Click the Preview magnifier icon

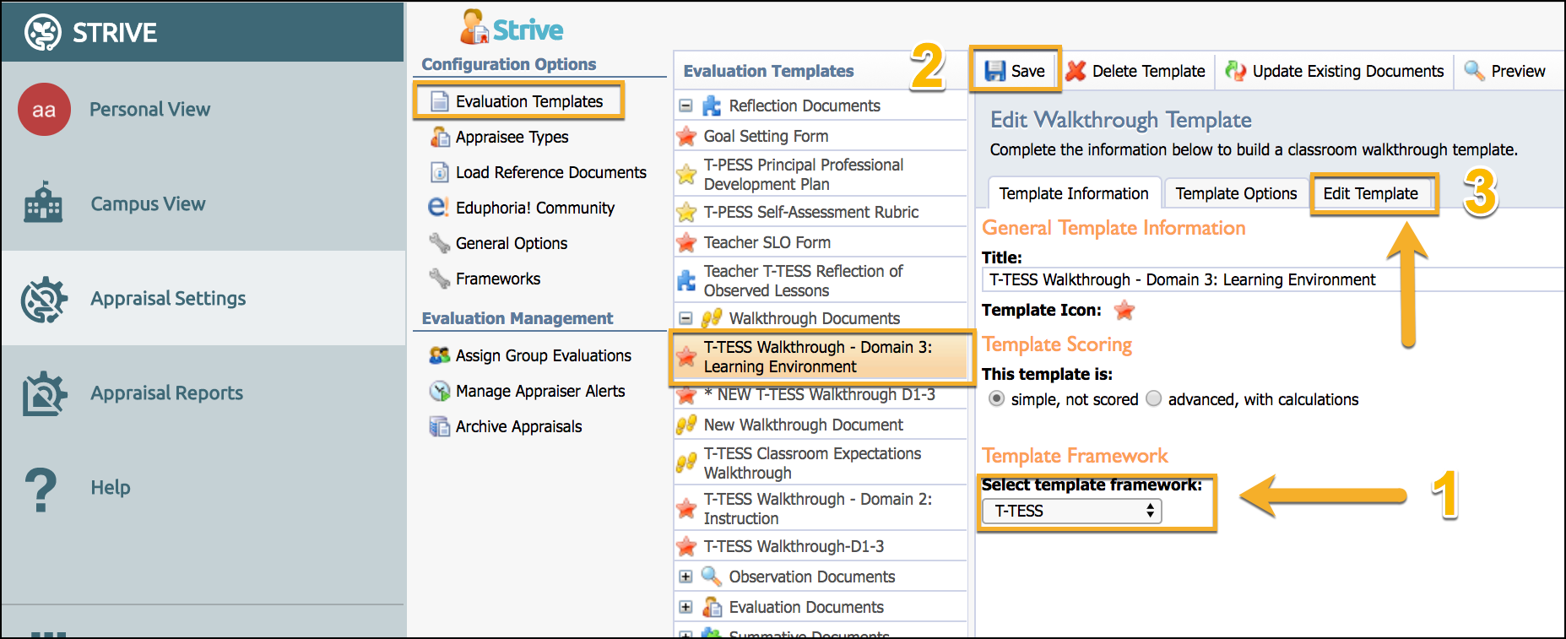1474,71
